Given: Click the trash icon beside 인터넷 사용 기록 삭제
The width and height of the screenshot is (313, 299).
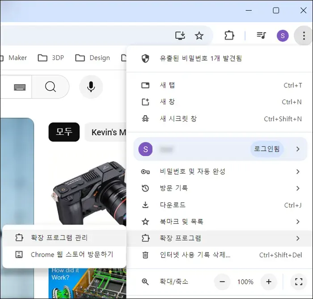Looking at the screenshot, I should [x=145, y=255].
